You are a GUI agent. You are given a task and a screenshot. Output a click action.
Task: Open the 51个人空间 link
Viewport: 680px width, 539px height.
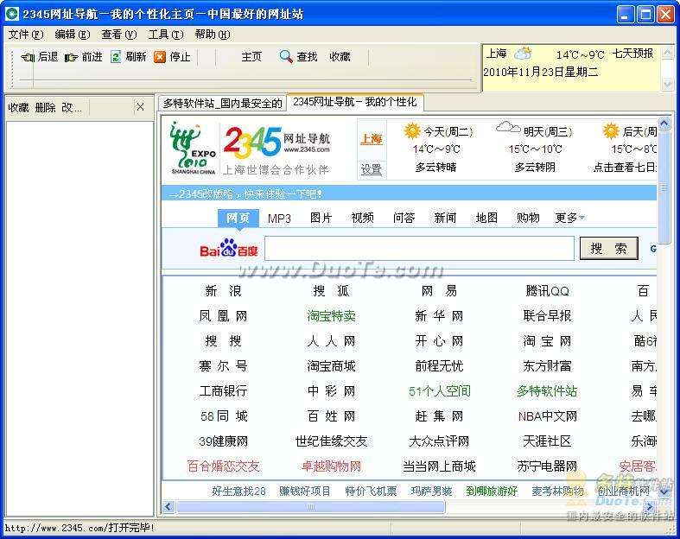pos(439,391)
